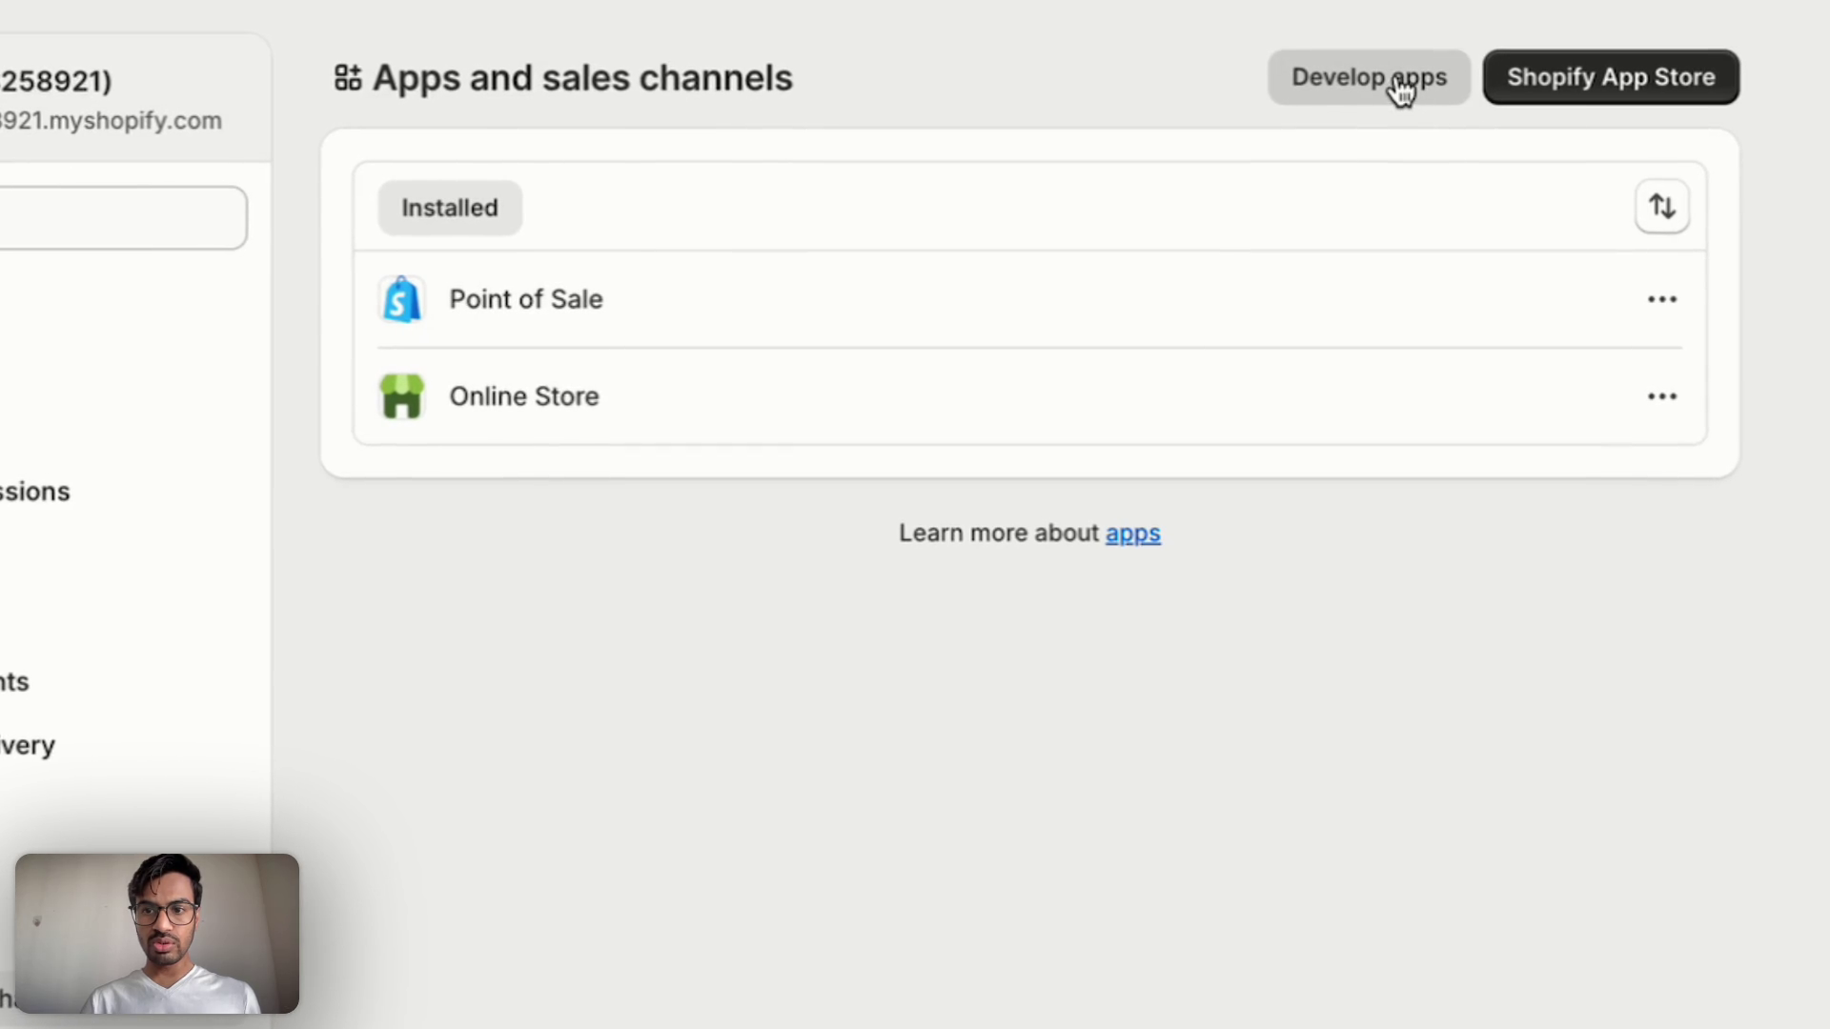Open the sort arrows button

(1661, 207)
